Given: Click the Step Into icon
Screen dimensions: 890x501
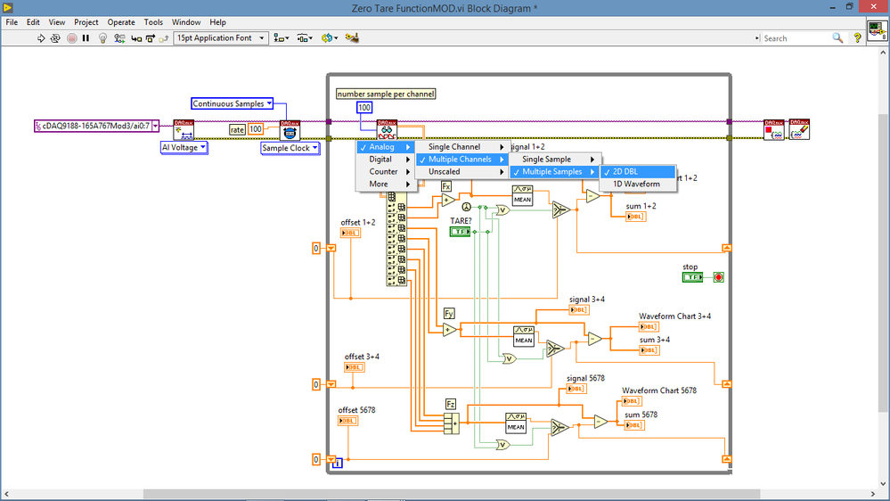Looking at the screenshot, I should tap(136, 38).
